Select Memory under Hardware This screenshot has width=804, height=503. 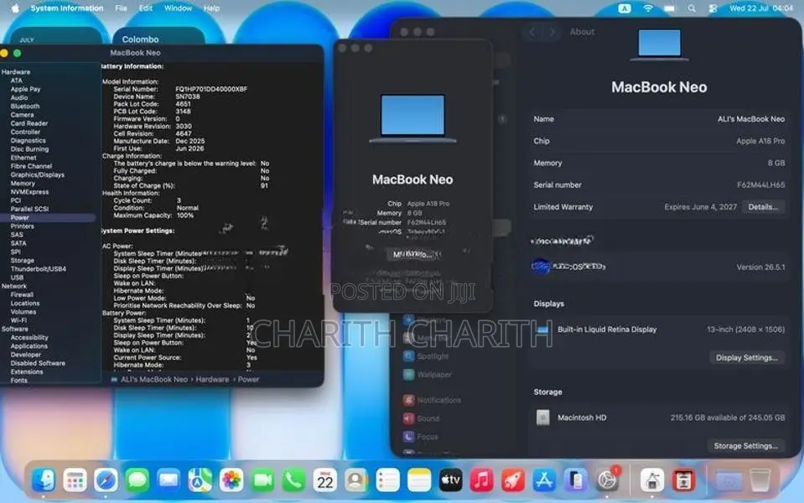pyautogui.click(x=23, y=184)
